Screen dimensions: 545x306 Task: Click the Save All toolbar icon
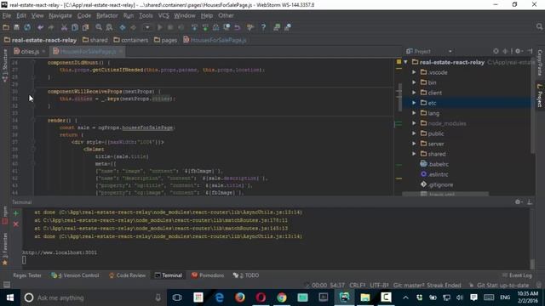point(16,27)
